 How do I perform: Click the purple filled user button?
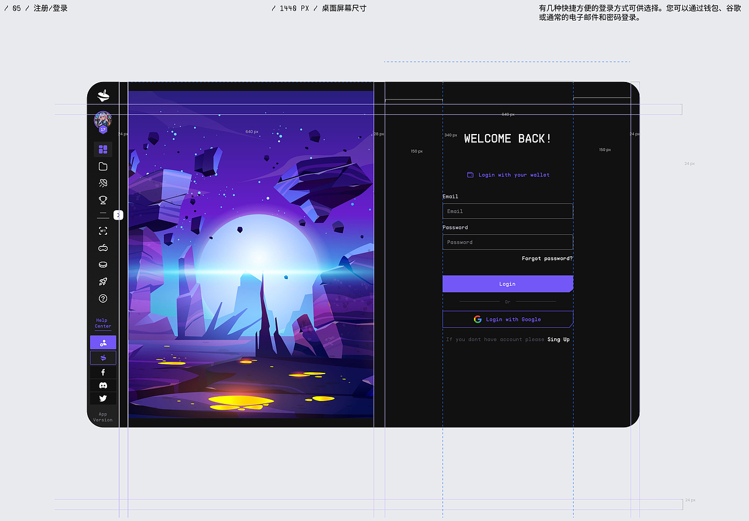[x=103, y=342]
